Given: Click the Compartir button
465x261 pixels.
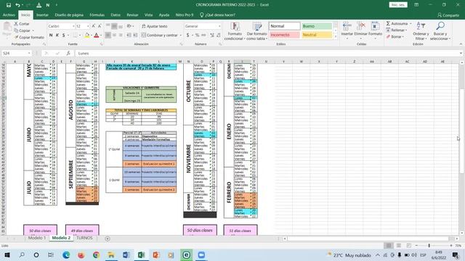Looking at the screenshot, I should point(448,15).
